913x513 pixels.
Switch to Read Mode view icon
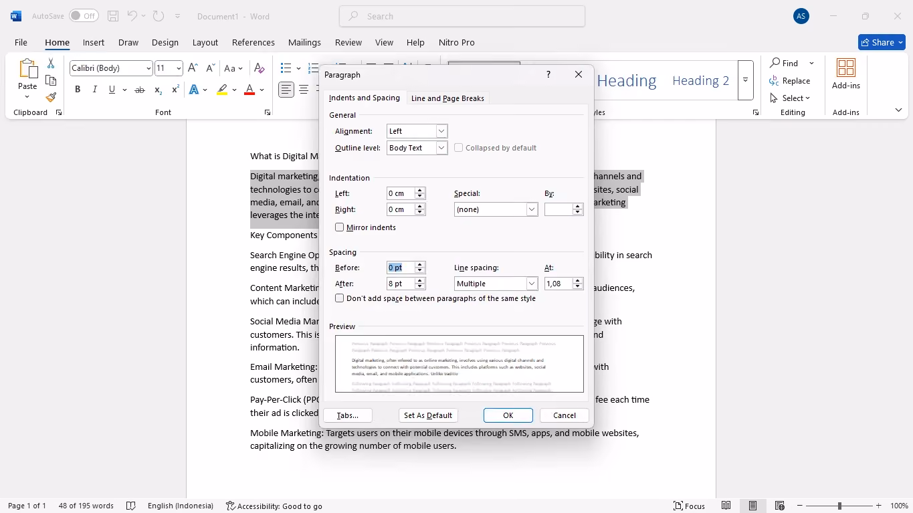click(x=726, y=506)
